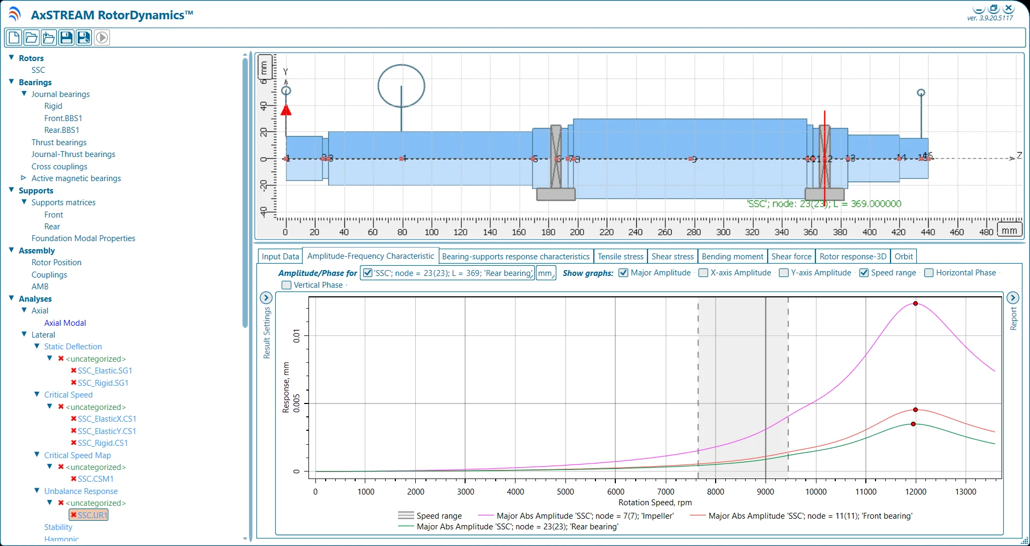
Task: Save the current project
Action: tap(66, 37)
